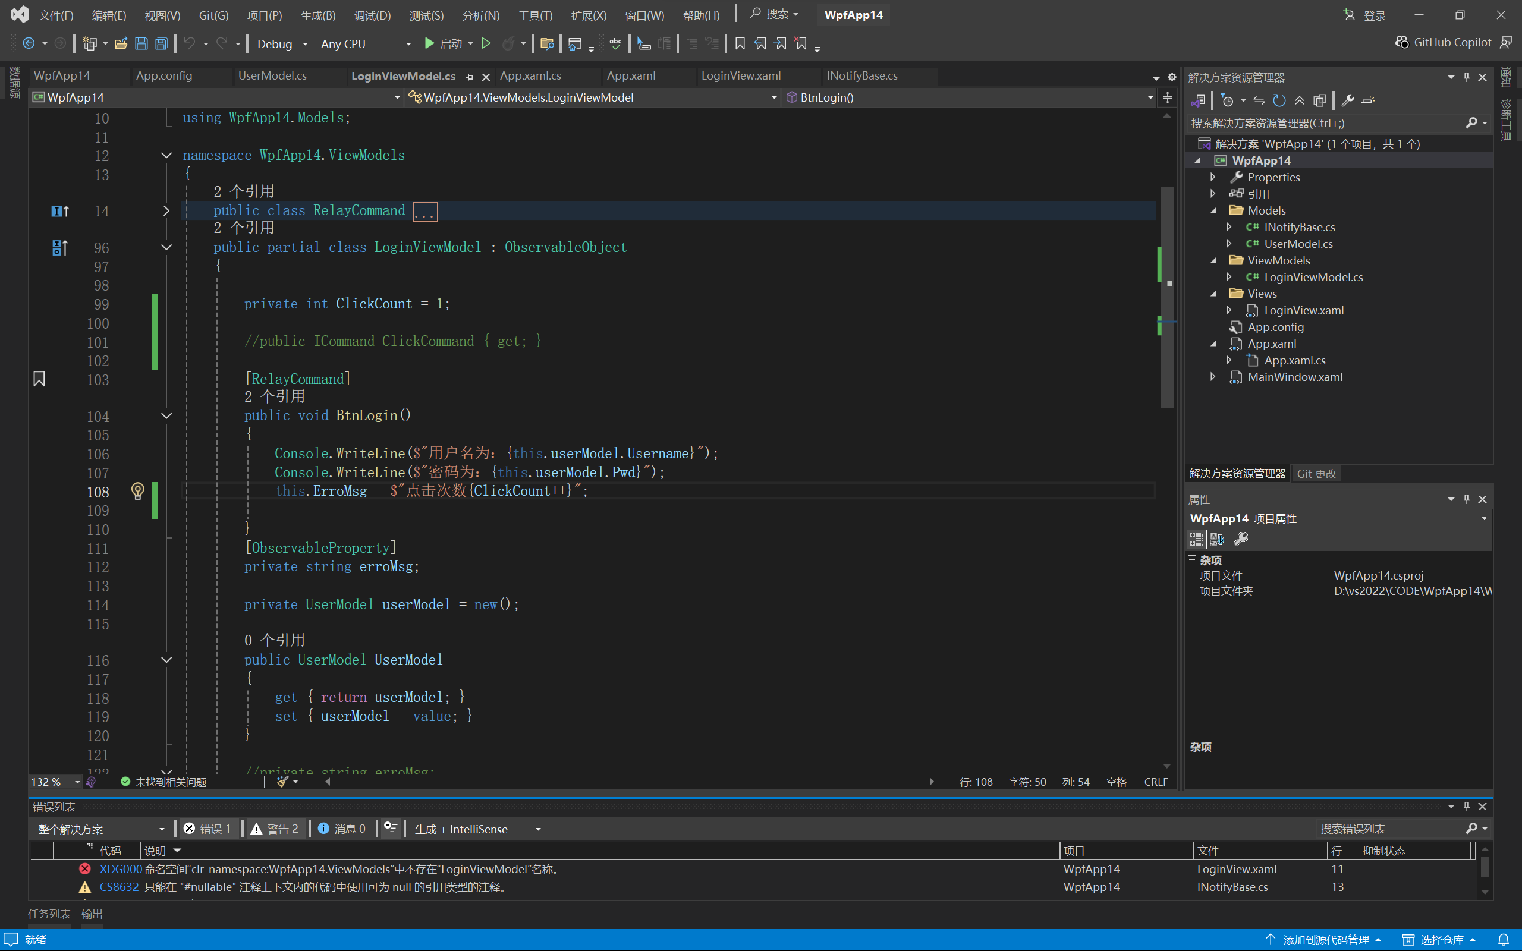Open the Git(G) menu
Screen dimensions: 1522x951
pyautogui.click(x=214, y=15)
